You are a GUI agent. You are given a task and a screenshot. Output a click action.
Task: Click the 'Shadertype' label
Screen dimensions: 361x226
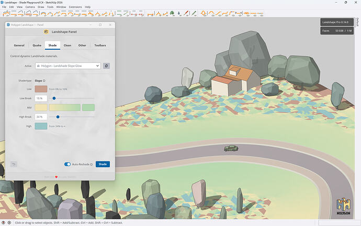click(x=25, y=81)
